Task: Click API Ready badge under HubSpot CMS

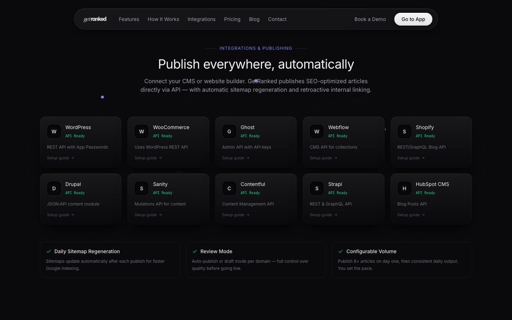Action: (x=425, y=193)
